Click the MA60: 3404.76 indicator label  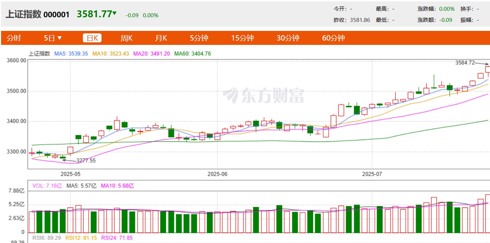click(193, 54)
